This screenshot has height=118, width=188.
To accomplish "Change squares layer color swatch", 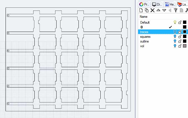I will coord(185,36).
